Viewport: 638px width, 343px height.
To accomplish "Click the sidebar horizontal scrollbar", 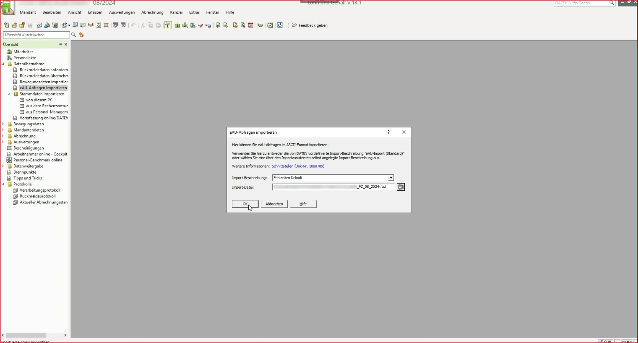I will (x=26, y=335).
